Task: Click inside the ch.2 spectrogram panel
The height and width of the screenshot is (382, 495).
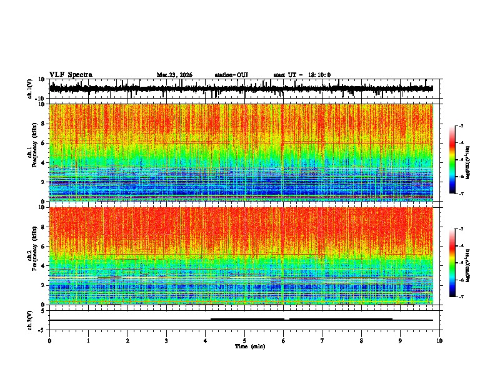Action: [241, 256]
